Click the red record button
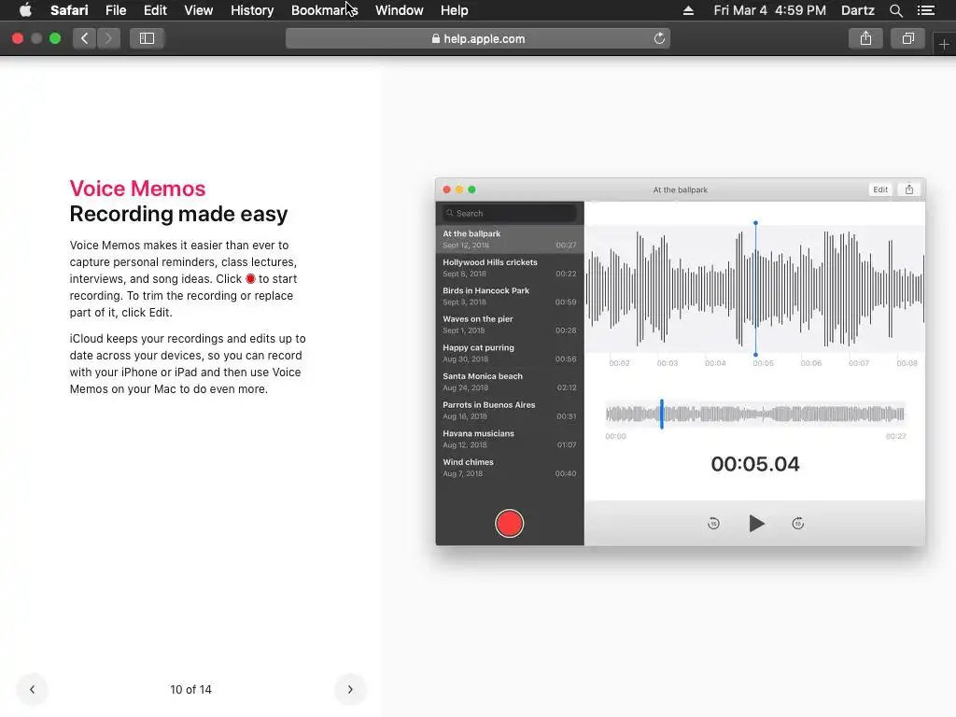This screenshot has width=956, height=717. click(x=509, y=523)
